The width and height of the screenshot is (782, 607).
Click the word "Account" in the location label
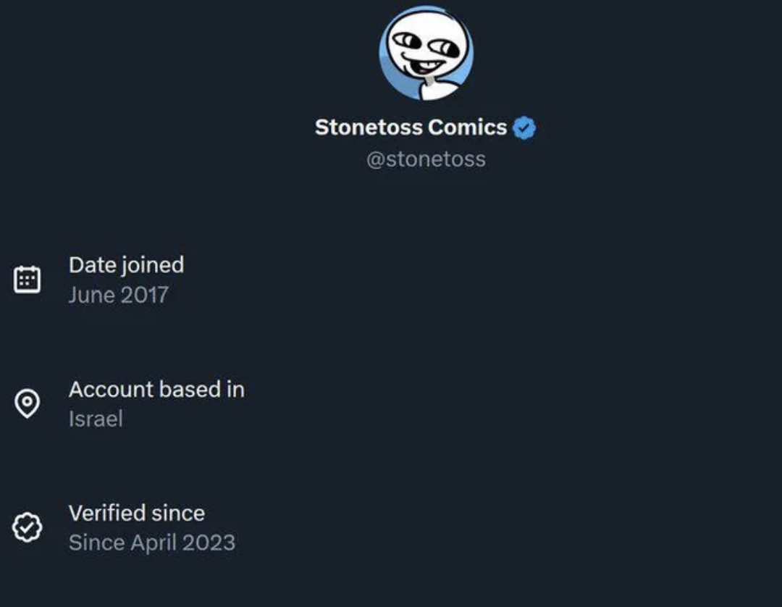point(111,389)
